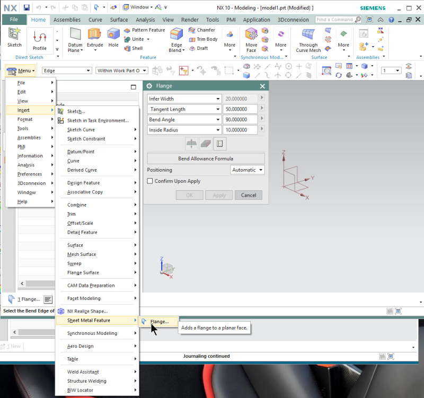This screenshot has width=424, height=398.
Task: Open the Preferences menu entry
Action: [30, 174]
